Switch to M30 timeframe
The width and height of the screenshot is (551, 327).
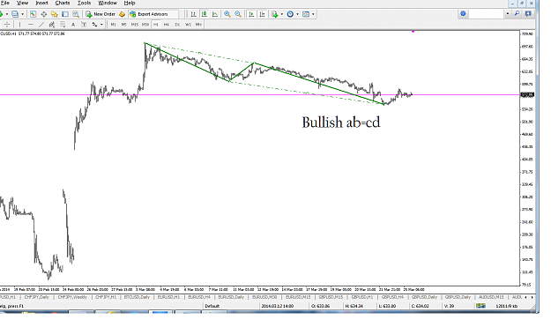pyautogui.click(x=145, y=25)
